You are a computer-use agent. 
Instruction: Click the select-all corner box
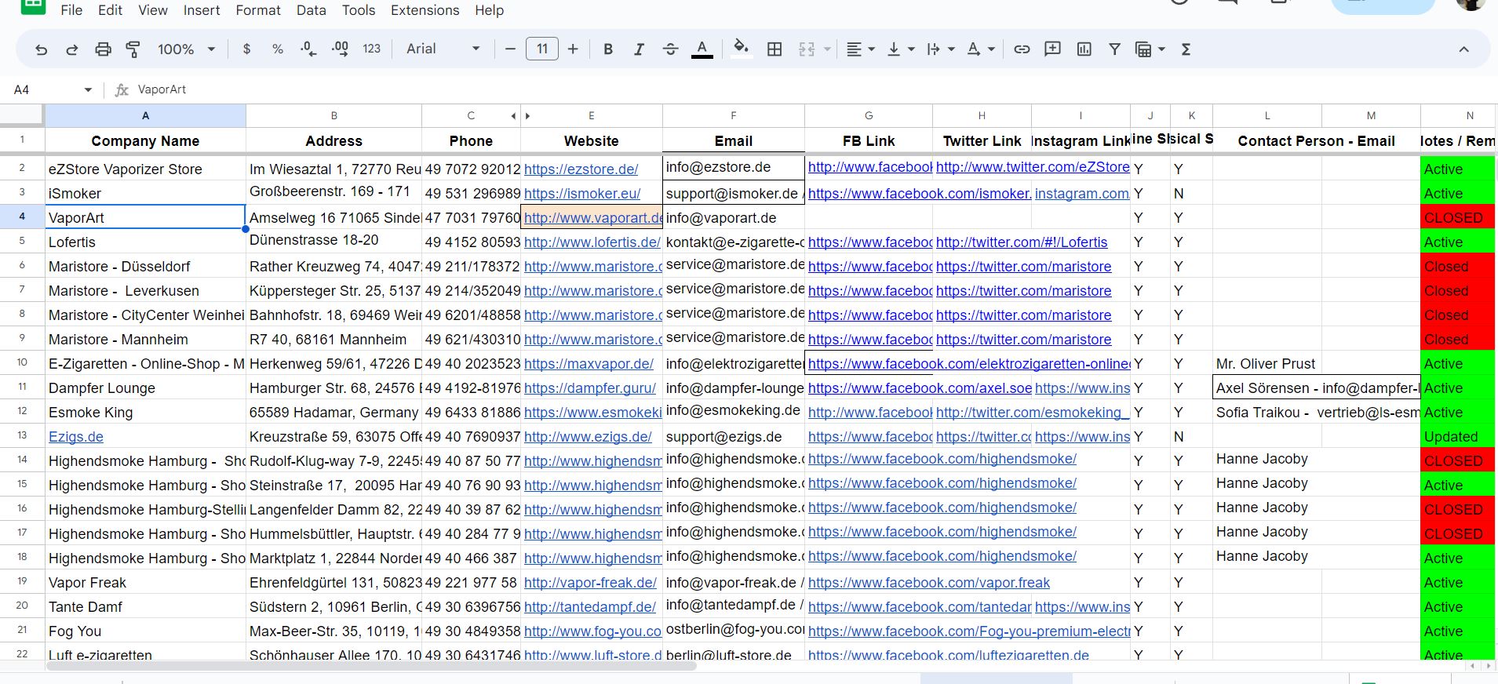(22, 116)
